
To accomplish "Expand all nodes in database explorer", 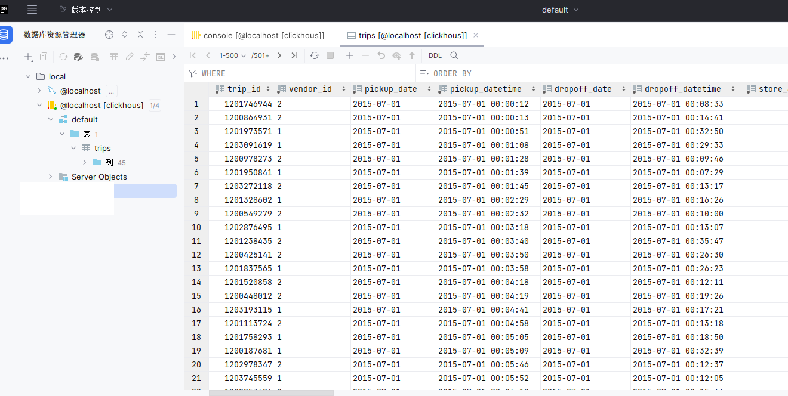I will point(125,35).
